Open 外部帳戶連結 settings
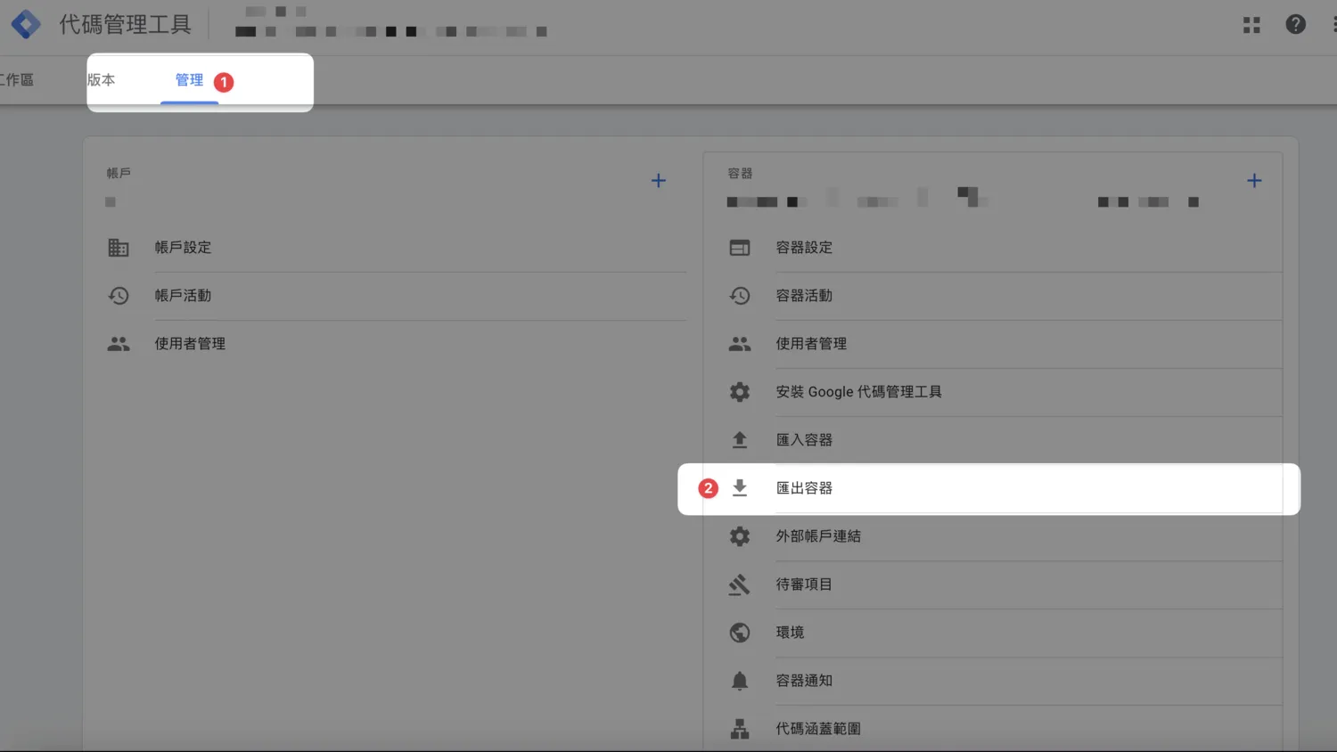Viewport: 1337px width, 752px height. [x=819, y=535]
